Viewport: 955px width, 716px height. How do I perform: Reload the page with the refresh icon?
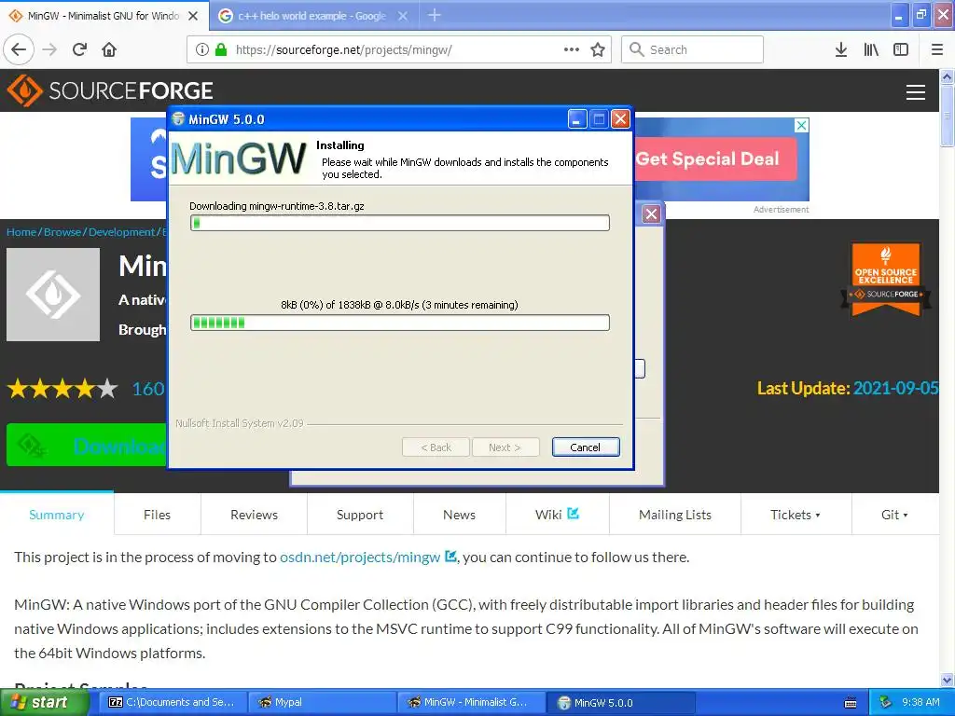(79, 49)
